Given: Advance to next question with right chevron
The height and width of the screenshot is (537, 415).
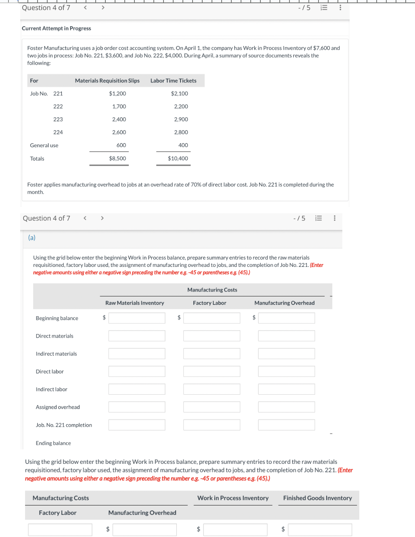Looking at the screenshot, I should pyautogui.click(x=103, y=8).
